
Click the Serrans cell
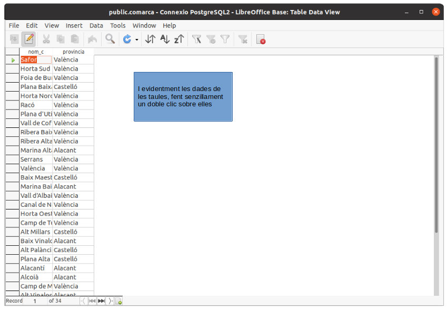(36, 159)
